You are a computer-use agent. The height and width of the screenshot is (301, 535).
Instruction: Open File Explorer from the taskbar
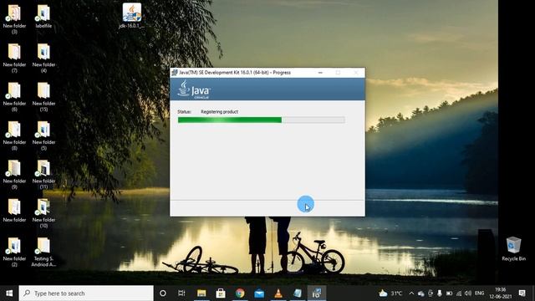tap(201, 293)
